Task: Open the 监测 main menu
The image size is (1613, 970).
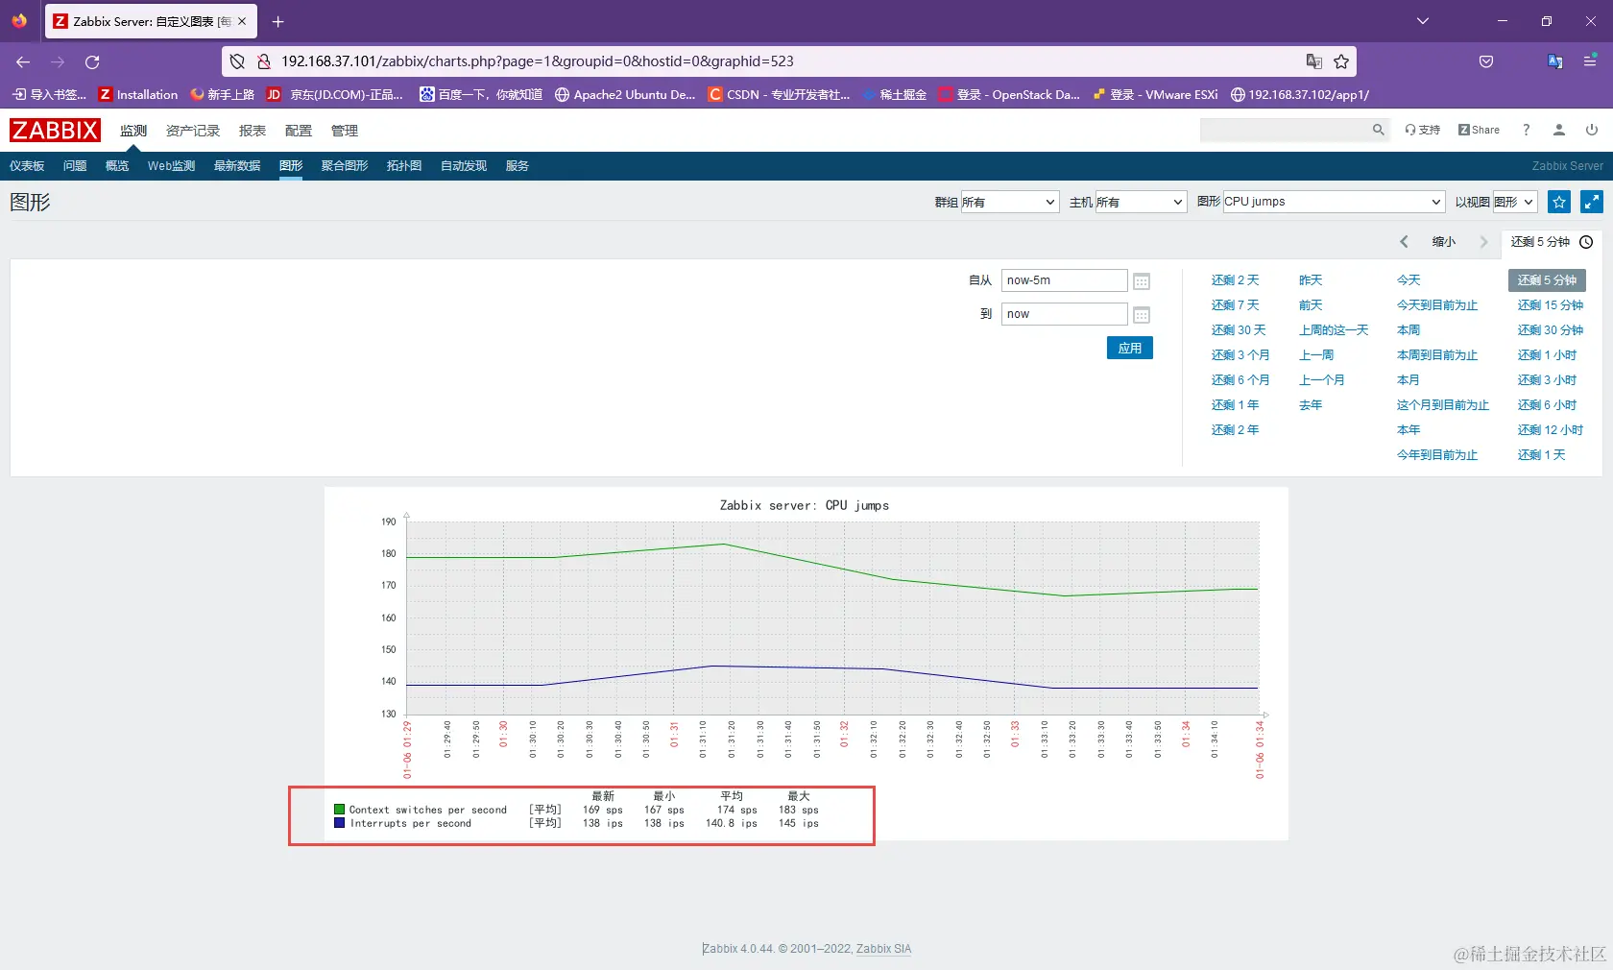Action: 133,131
